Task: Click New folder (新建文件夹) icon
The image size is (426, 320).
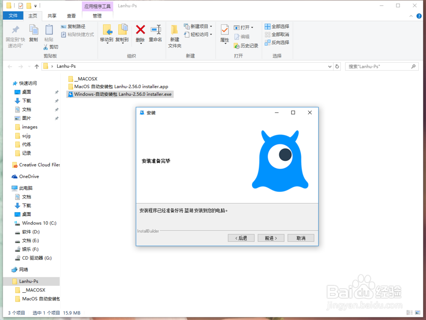Action: (174, 30)
